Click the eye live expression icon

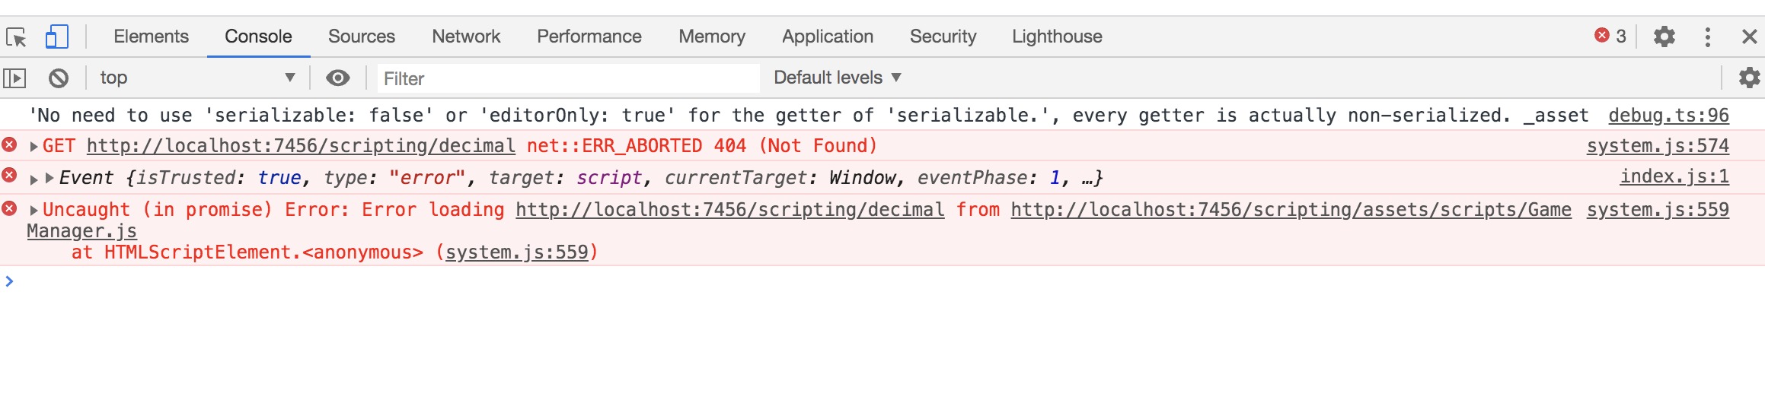pos(338,78)
